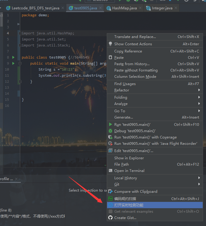
Task: Click run gutter arrow on line 8
Action: click(13, 57)
